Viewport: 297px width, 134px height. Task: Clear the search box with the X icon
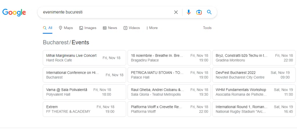(176, 12)
